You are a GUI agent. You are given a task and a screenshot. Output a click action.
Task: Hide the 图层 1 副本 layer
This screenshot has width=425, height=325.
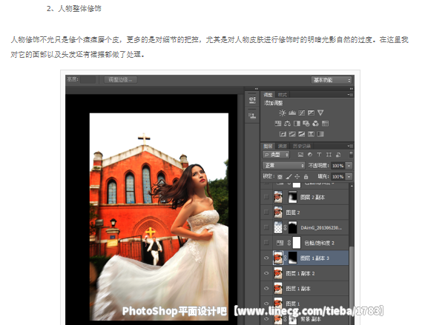pyautogui.click(x=266, y=289)
